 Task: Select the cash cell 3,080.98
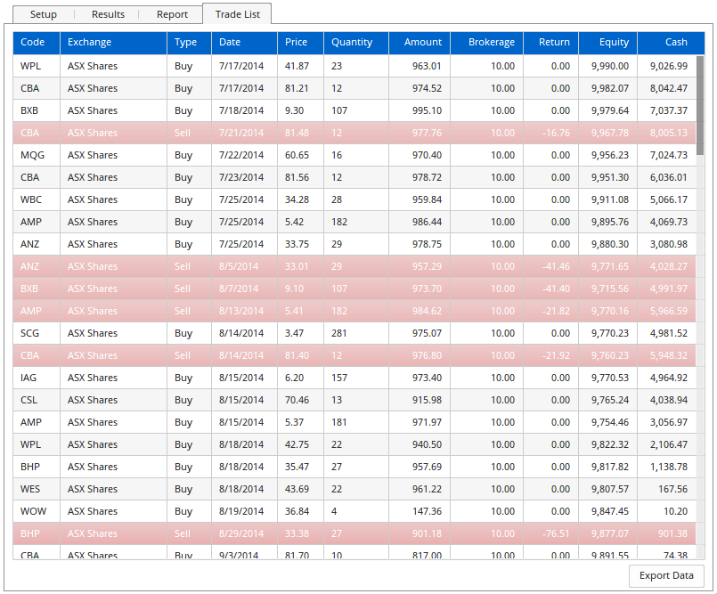[x=667, y=244]
